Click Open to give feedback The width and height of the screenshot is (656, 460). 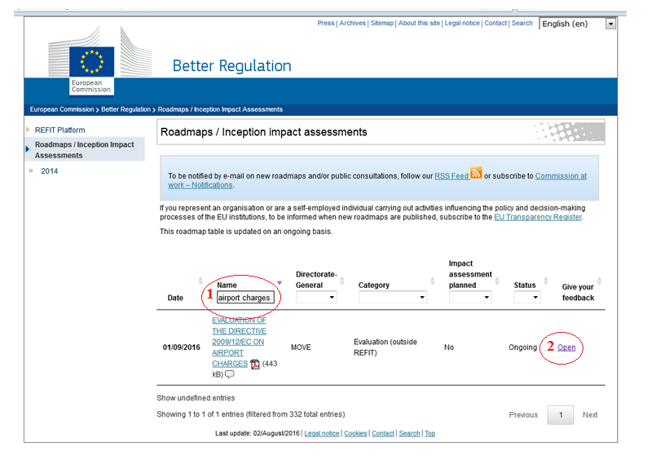tap(566, 347)
